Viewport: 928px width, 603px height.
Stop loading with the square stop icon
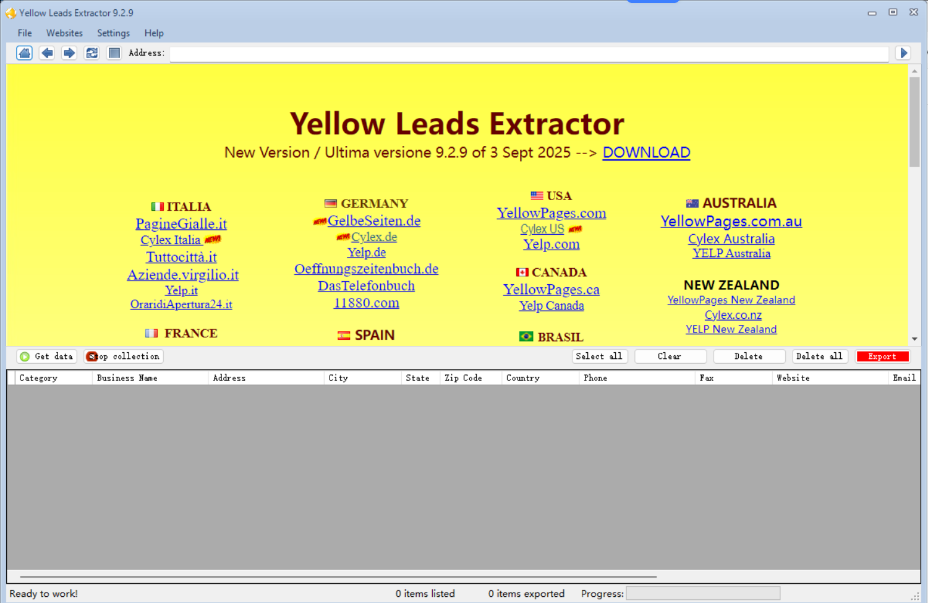(x=114, y=53)
